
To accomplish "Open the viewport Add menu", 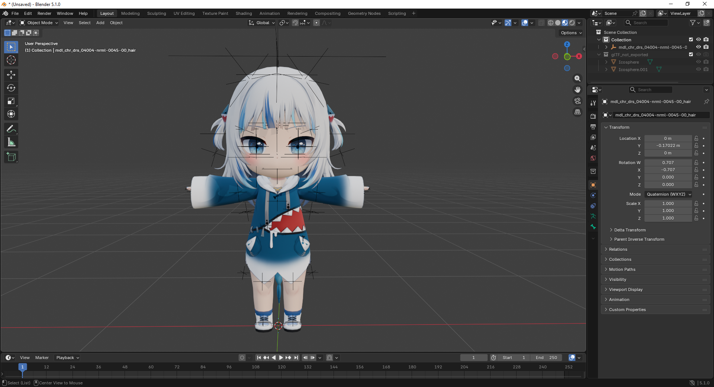I will [100, 23].
